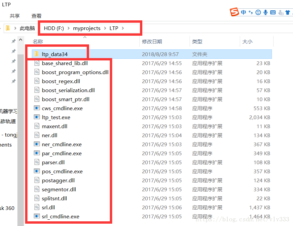Select srl.dll file icon
This screenshot has width=293, height=226.
[37, 207]
